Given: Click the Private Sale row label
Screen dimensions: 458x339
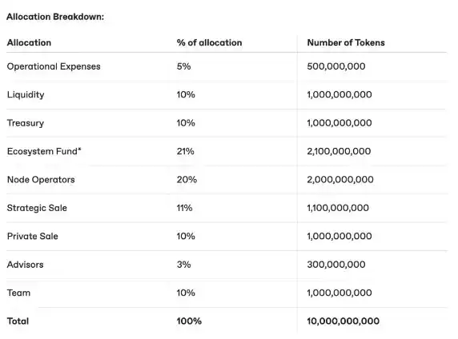Looking at the screenshot, I should 32,236.
